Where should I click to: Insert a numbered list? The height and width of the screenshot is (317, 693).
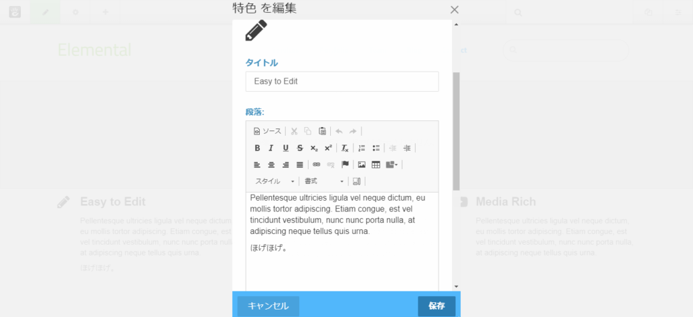(362, 148)
